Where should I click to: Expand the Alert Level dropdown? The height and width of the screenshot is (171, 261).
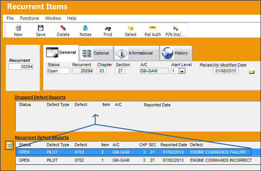point(182,71)
